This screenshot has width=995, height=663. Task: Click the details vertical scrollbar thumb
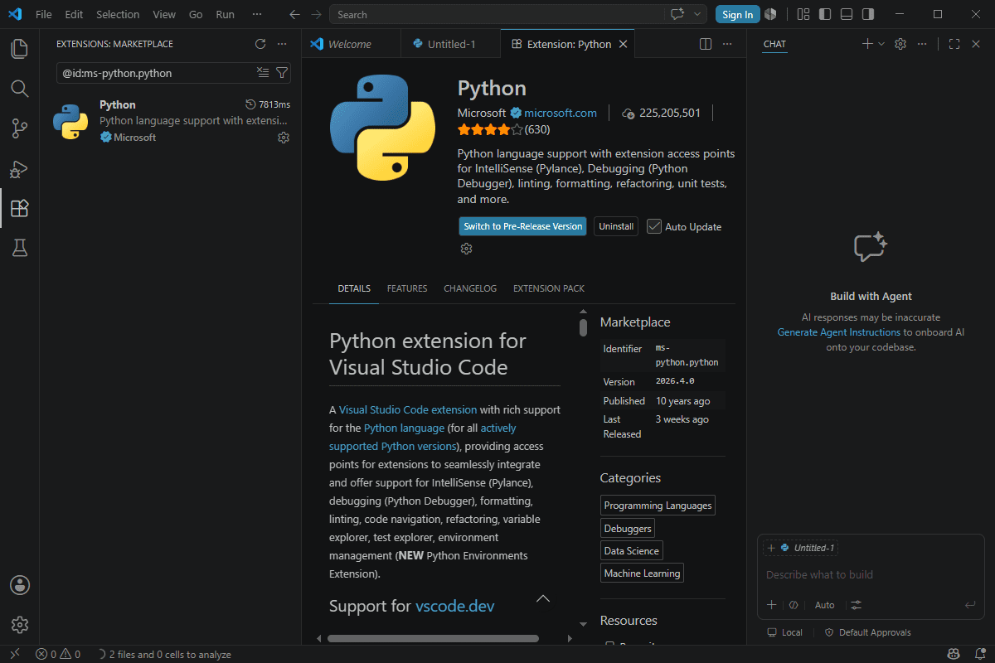click(583, 327)
